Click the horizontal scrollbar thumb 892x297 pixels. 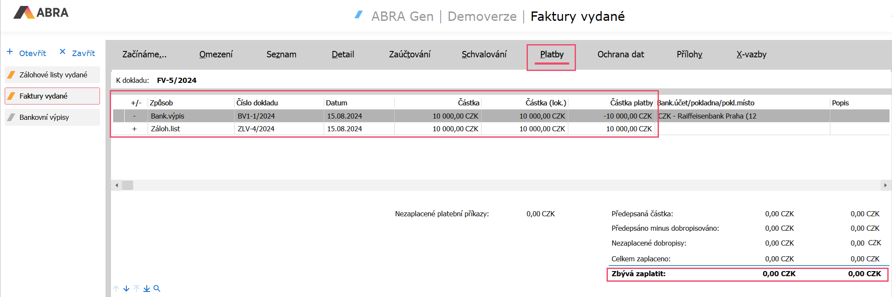click(128, 185)
